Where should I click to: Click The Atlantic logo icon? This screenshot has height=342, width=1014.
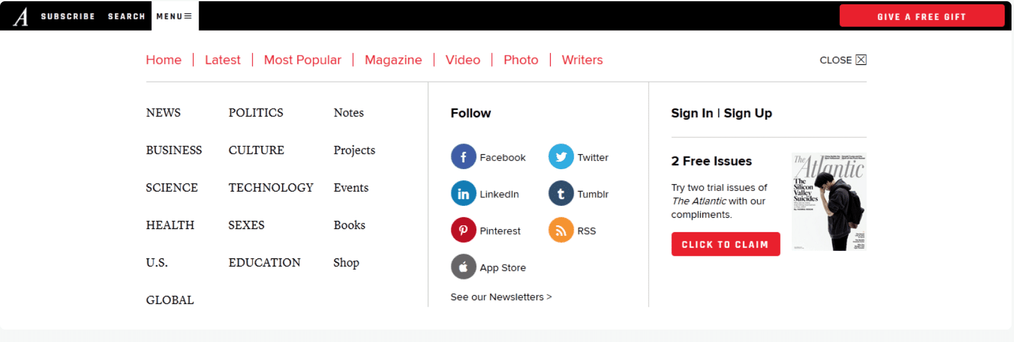(x=21, y=16)
